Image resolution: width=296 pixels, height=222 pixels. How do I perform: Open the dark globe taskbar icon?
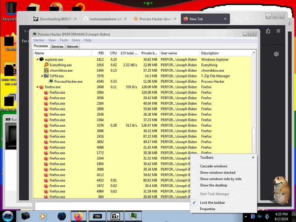pos(62,216)
